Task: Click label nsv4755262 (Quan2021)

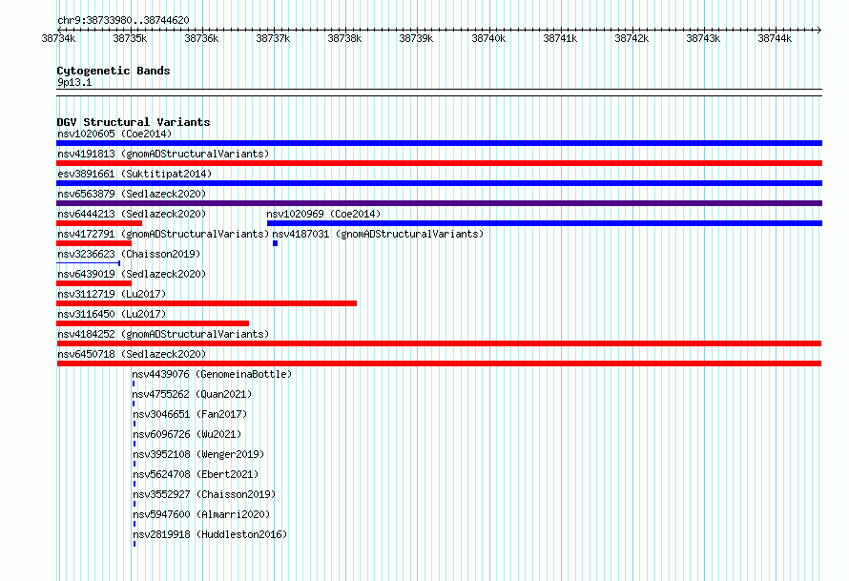Action: pos(192,394)
